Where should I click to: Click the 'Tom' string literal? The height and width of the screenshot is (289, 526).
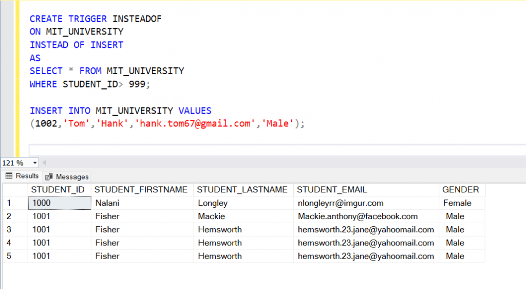77,123
